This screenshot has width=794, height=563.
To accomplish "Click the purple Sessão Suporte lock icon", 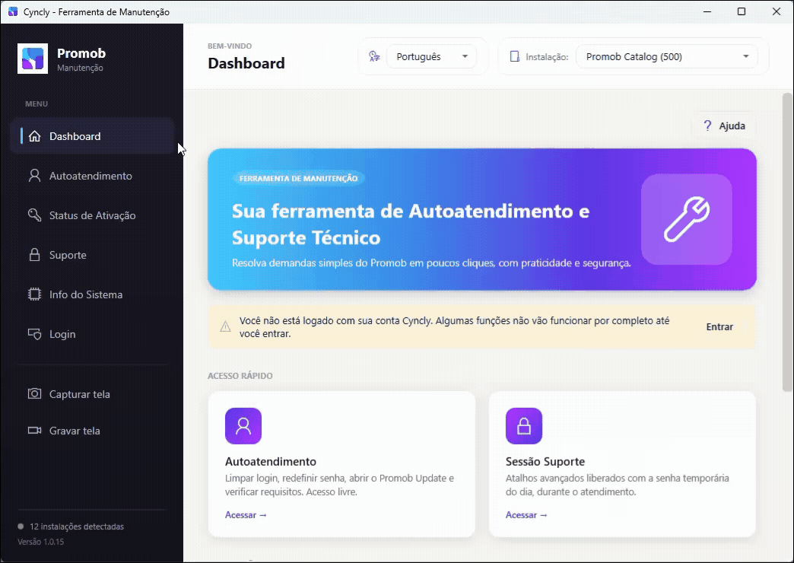I will [x=524, y=426].
